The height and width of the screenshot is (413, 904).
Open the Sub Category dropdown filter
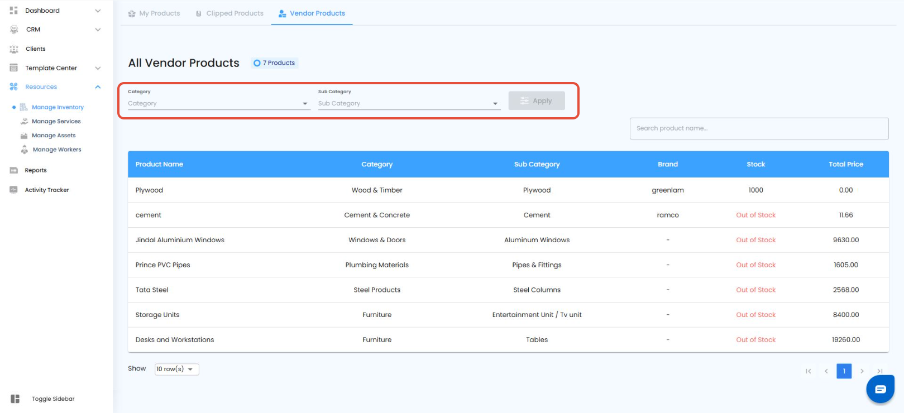[408, 103]
